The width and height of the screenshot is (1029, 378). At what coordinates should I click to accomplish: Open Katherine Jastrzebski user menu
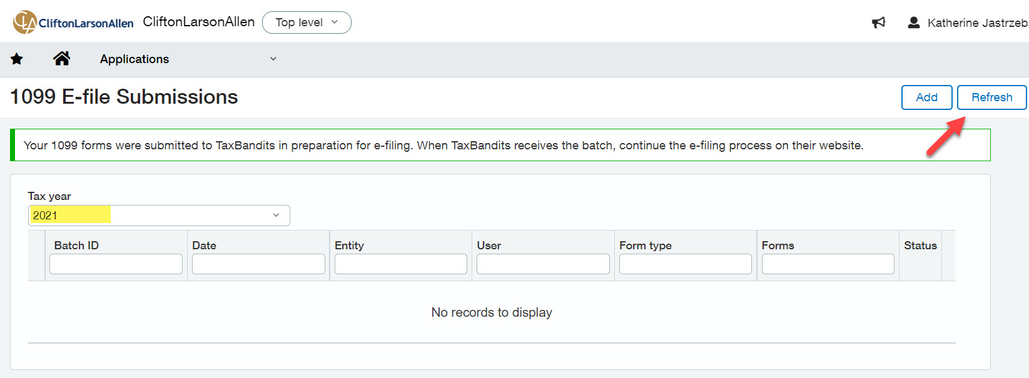click(977, 23)
